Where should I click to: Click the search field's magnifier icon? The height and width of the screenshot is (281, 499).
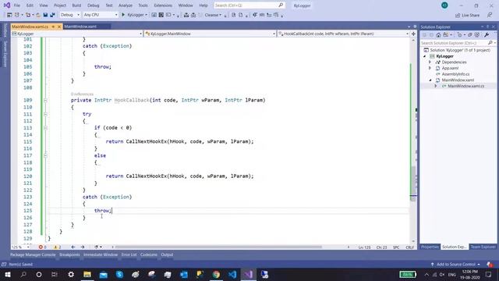pyautogui.click(x=281, y=5)
